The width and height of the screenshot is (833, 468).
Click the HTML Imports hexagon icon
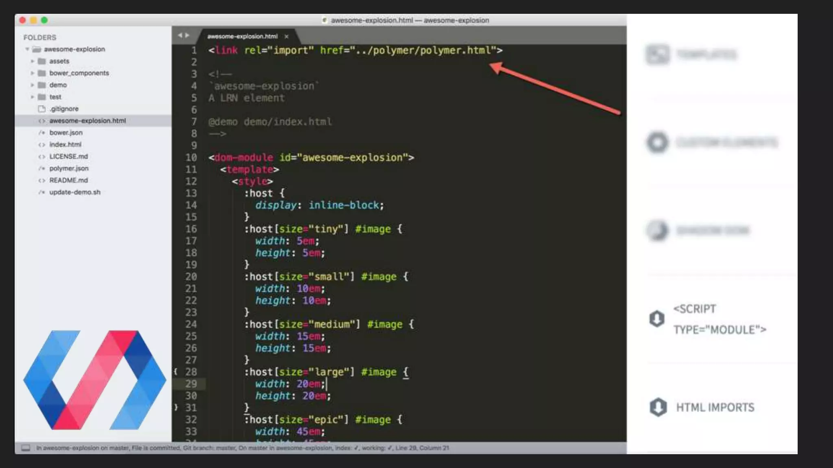click(x=658, y=407)
